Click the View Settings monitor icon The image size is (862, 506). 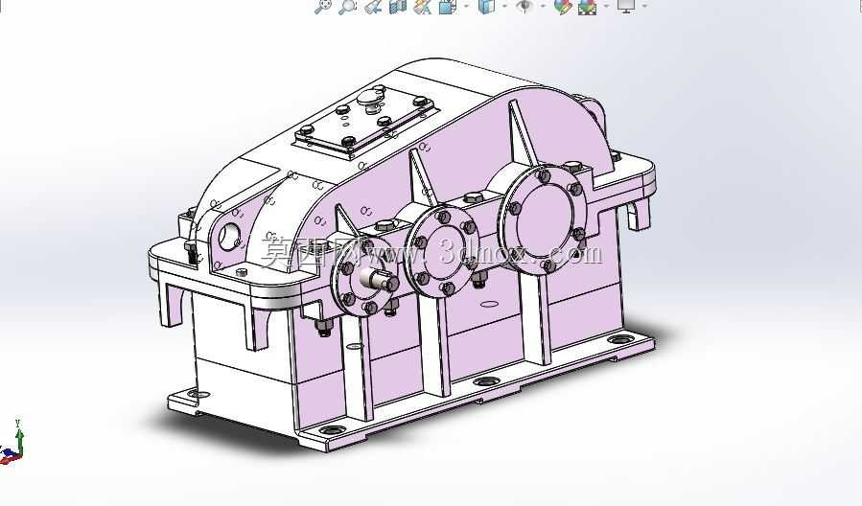(626, 6)
